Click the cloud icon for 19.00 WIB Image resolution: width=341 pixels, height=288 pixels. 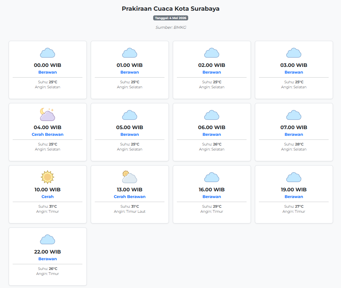click(294, 177)
